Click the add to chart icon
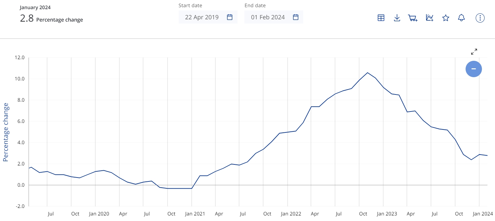495x221 pixels. coord(430,18)
